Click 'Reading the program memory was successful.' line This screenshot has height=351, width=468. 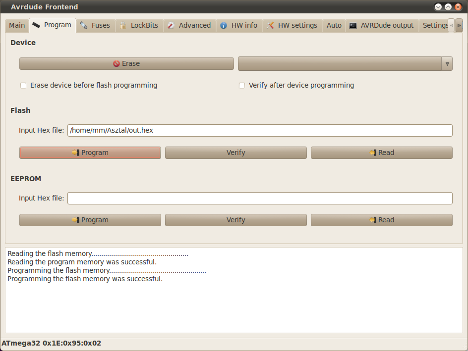82,262
